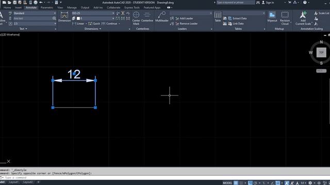Toggle ortho mode in status bar
This screenshot has height=185, width=330.
pos(250,183)
